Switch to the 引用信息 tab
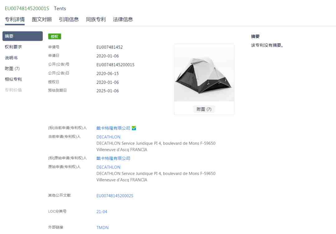The width and height of the screenshot is (336, 234). point(69,19)
